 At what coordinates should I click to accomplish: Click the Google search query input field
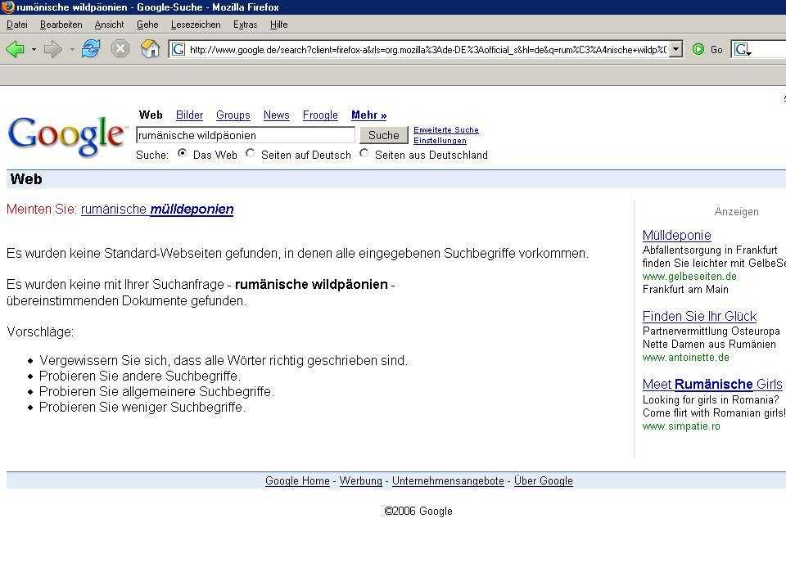tap(246, 135)
